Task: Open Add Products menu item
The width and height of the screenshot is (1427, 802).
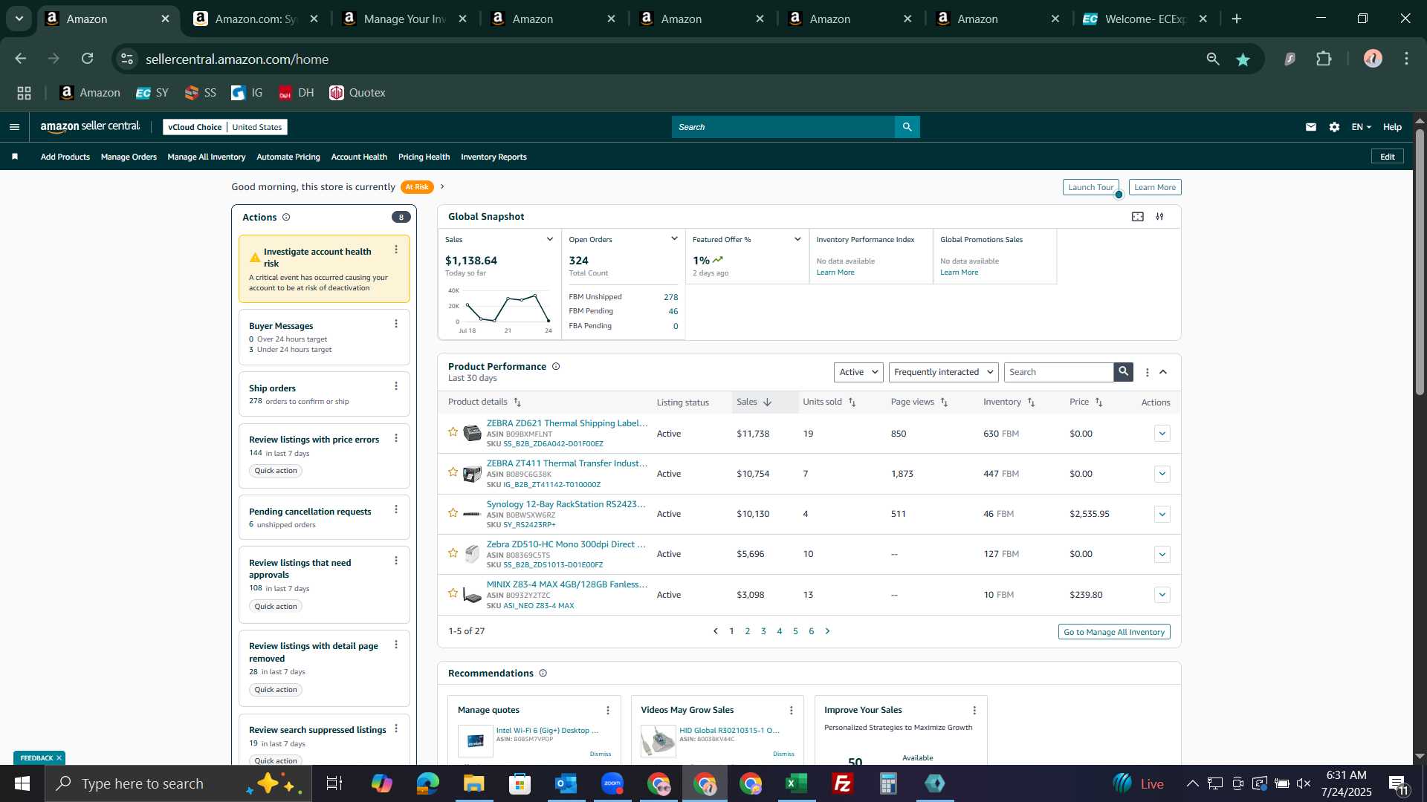Action: [65, 157]
